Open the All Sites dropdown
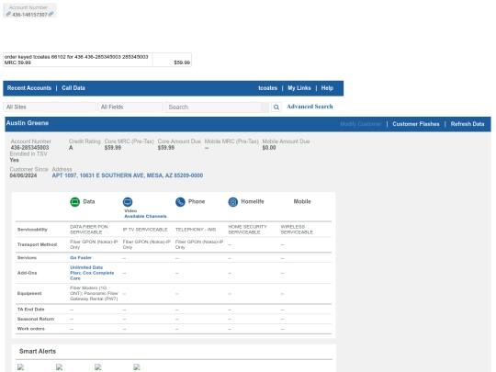Image resolution: width=496 pixels, height=372 pixels. click(50, 107)
